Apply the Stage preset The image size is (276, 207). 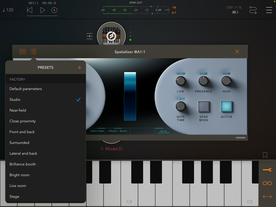coord(46,197)
